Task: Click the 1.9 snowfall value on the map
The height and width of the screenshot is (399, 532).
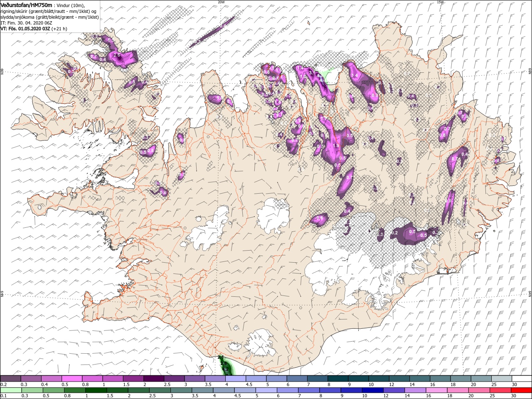Action: [336, 146]
